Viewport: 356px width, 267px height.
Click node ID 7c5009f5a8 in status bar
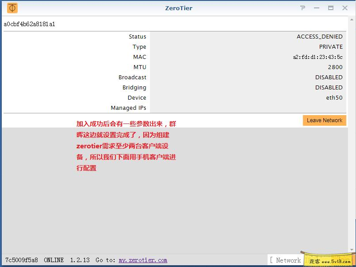pos(22,260)
